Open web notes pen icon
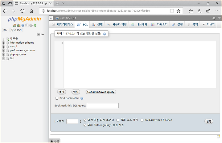The height and width of the screenshot is (143, 222). pos(199,11)
